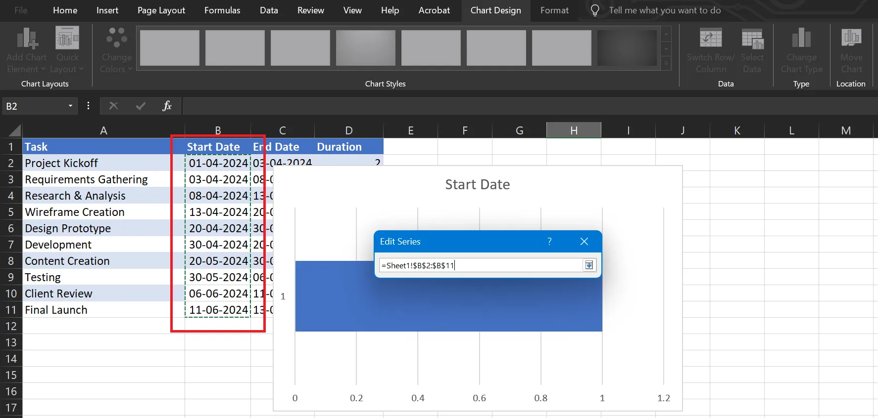This screenshot has width=878, height=418.
Task: Open the lightbulb Tell me search icon
Action: [595, 10]
